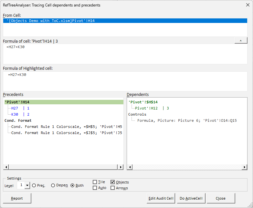Click Dependents scrollbar left arrow

[130, 167]
